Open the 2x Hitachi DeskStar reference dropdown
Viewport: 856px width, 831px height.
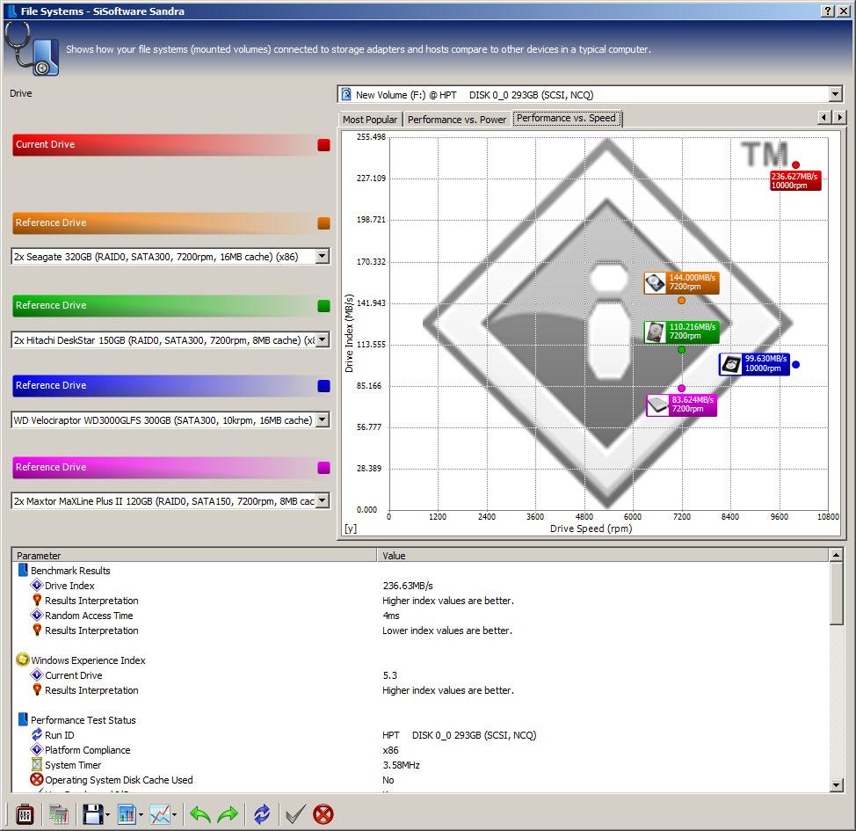[x=323, y=339]
